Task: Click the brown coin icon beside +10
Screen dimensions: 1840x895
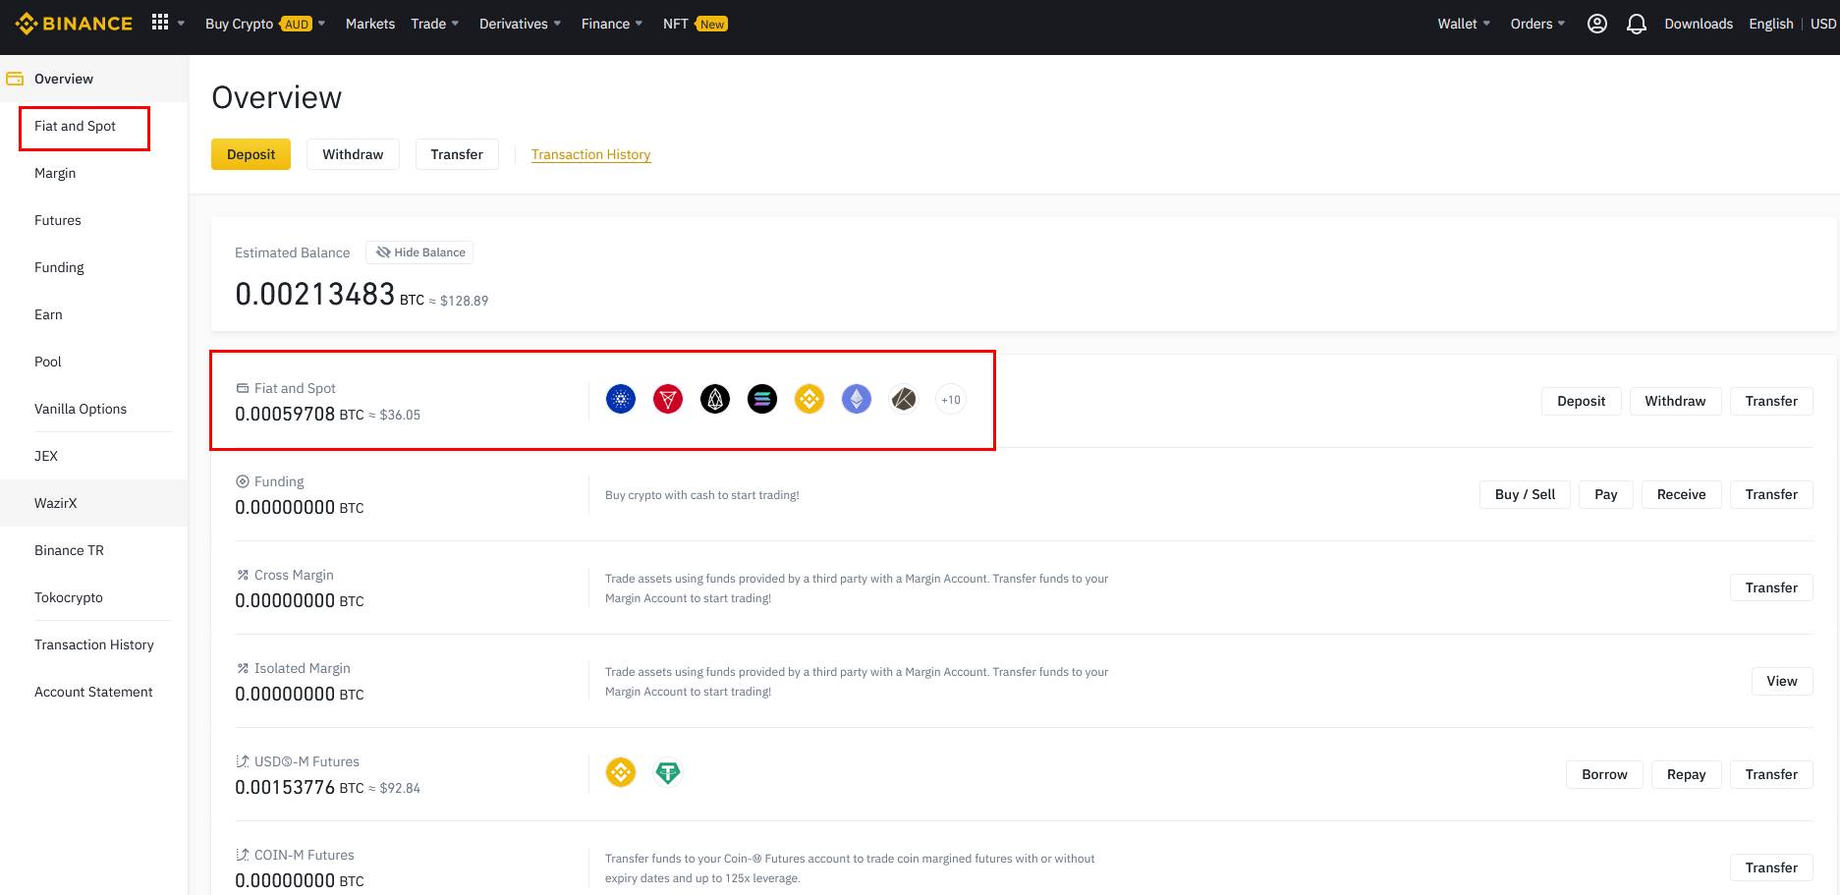Action: 904,399
